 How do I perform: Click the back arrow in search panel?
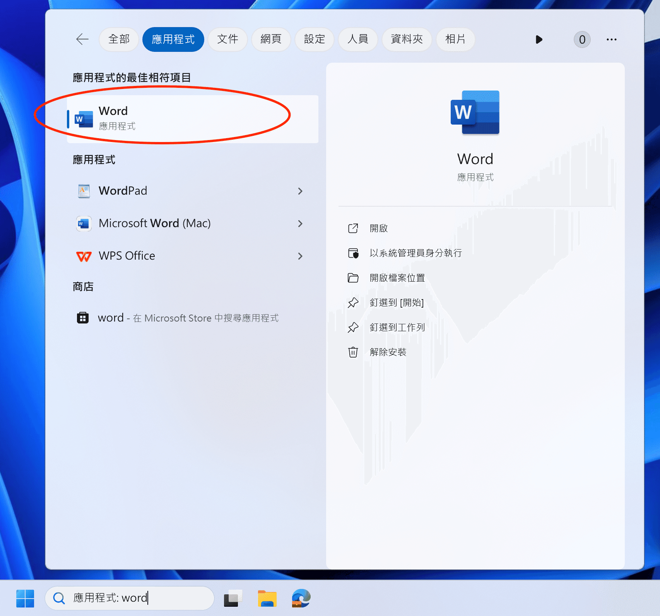tap(82, 39)
